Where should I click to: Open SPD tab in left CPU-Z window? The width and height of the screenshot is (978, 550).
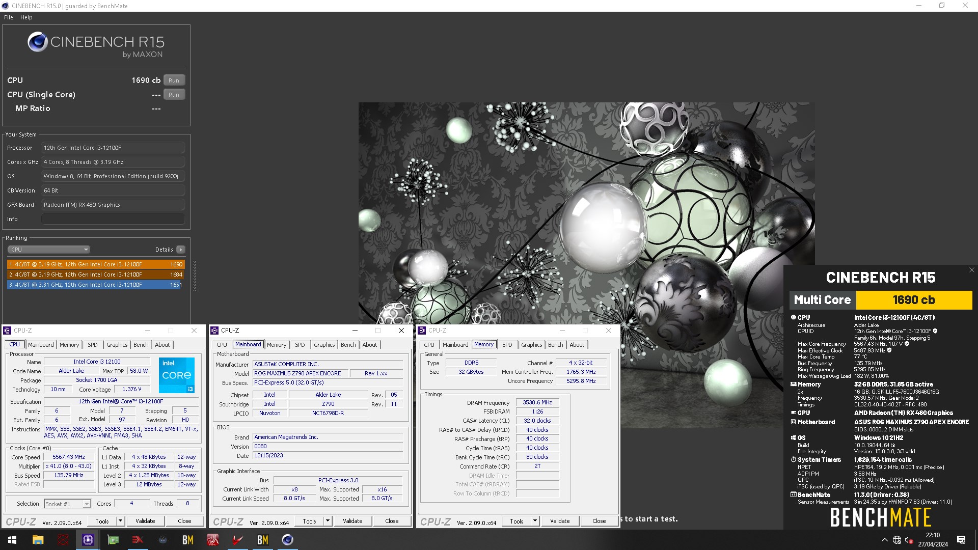pyautogui.click(x=93, y=345)
